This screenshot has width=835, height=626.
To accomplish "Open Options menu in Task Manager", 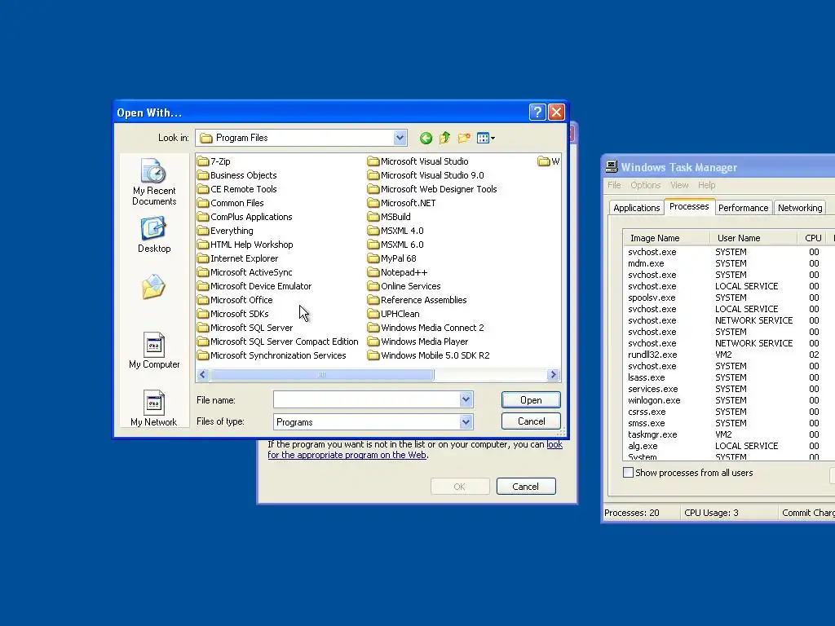I will [x=646, y=185].
